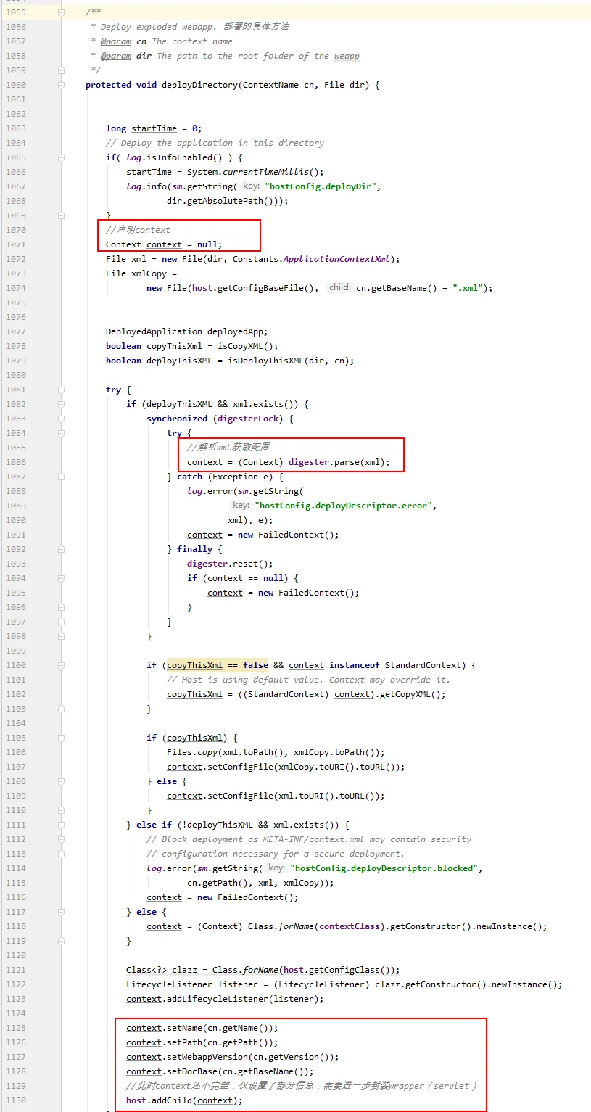
Task: Click the startTime variable in 'long startTime = 0'
Action: coord(154,128)
